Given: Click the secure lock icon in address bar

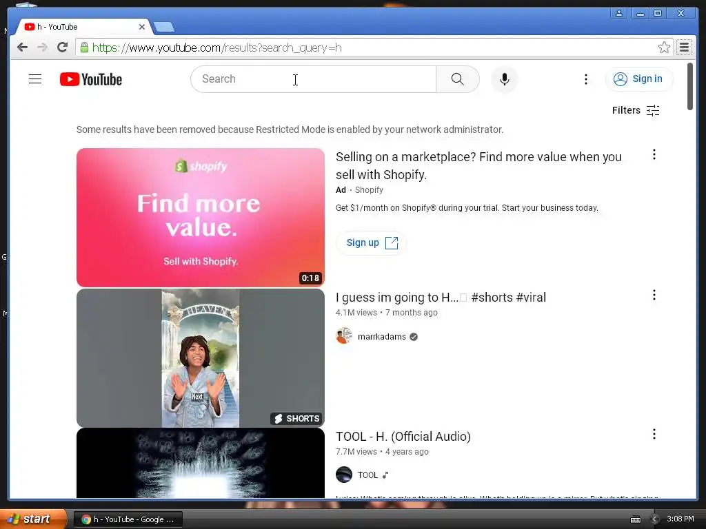Looking at the screenshot, I should coord(84,48).
